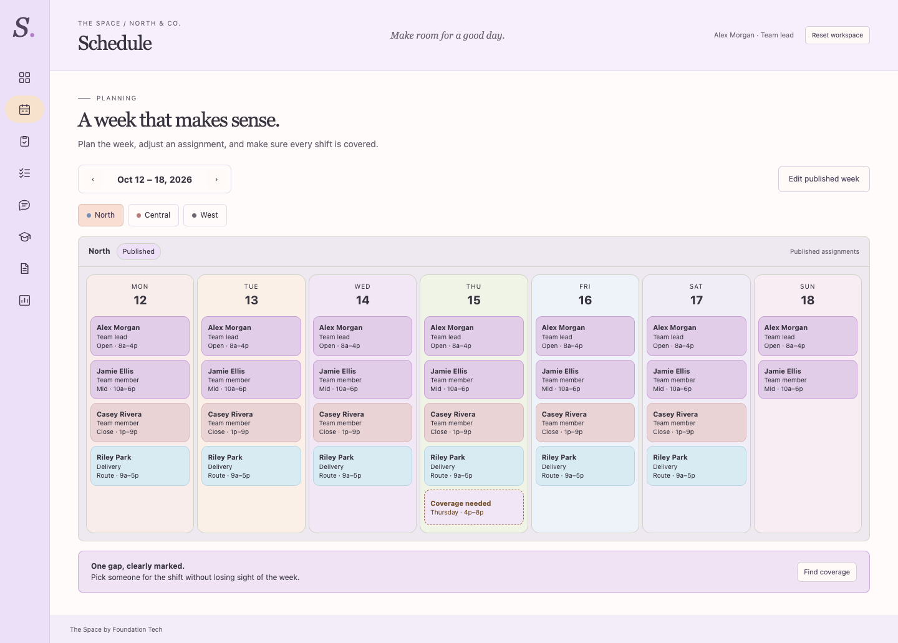Click the THE SPACE / NORTH & CO. breadcrumb
Viewport: 898px width, 643px height.
tap(129, 24)
